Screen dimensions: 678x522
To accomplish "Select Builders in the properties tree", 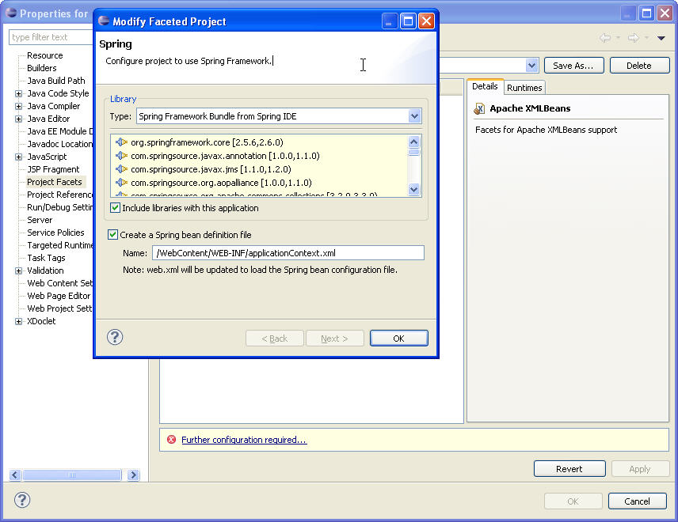I will pyautogui.click(x=41, y=68).
